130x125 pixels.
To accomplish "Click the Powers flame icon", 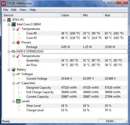I will 18,43.
